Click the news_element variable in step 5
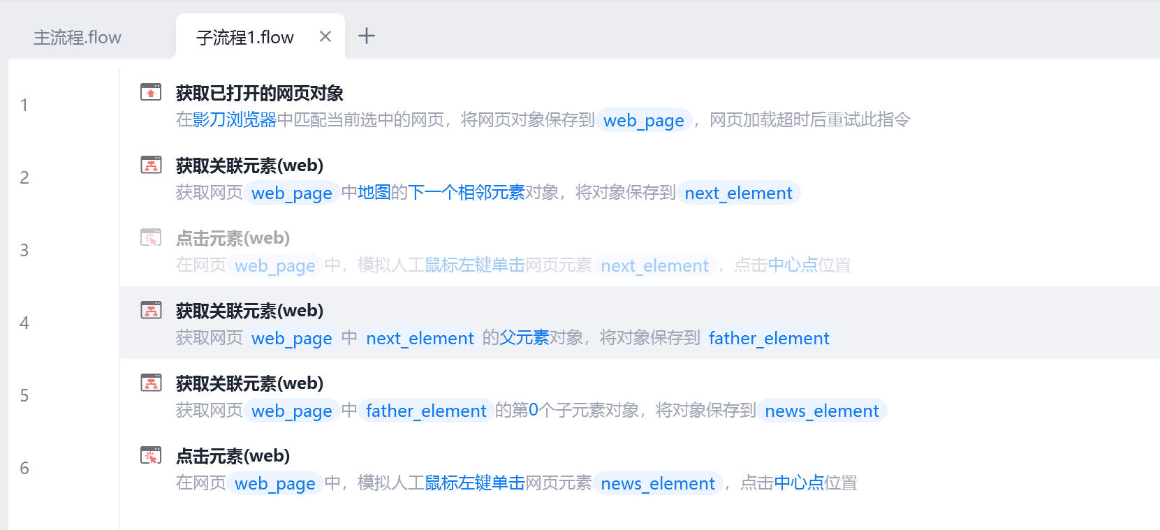The height and width of the screenshot is (530, 1160). point(822,411)
